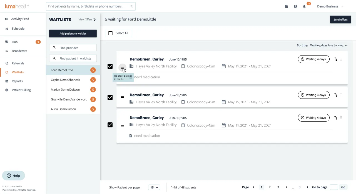The image size is (356, 194).
Task: Focus the Go to page number field
Action: 334,187
